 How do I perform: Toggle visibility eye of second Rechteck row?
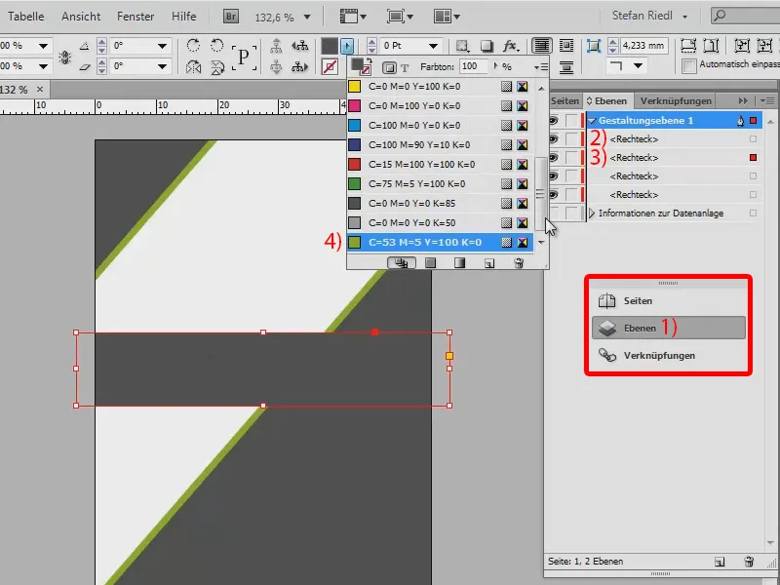(x=553, y=158)
